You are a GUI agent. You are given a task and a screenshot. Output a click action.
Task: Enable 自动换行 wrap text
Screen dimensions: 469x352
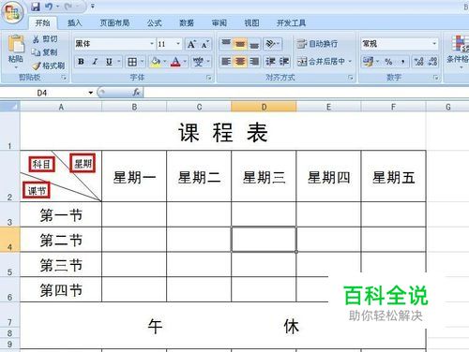click(x=317, y=44)
